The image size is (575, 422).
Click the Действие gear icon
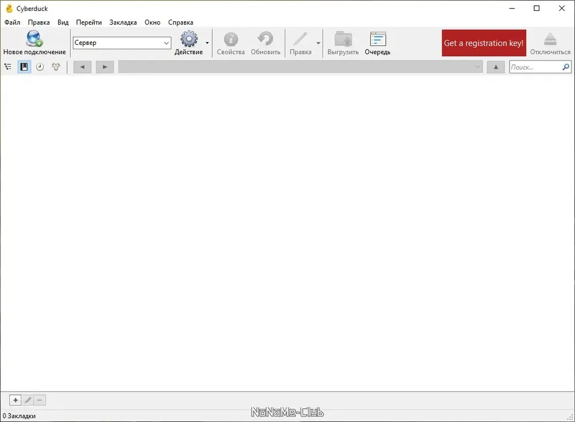click(x=189, y=39)
